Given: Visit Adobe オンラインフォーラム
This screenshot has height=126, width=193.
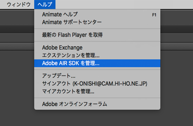Looking at the screenshot, I should [x=97, y=104].
